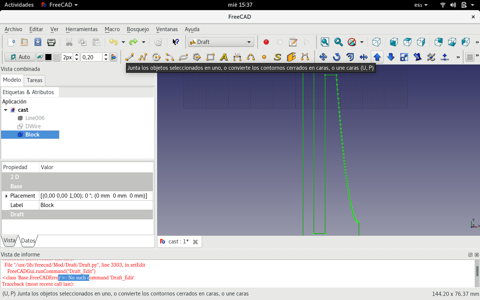Select the Draft Line tool

[x=129, y=57]
